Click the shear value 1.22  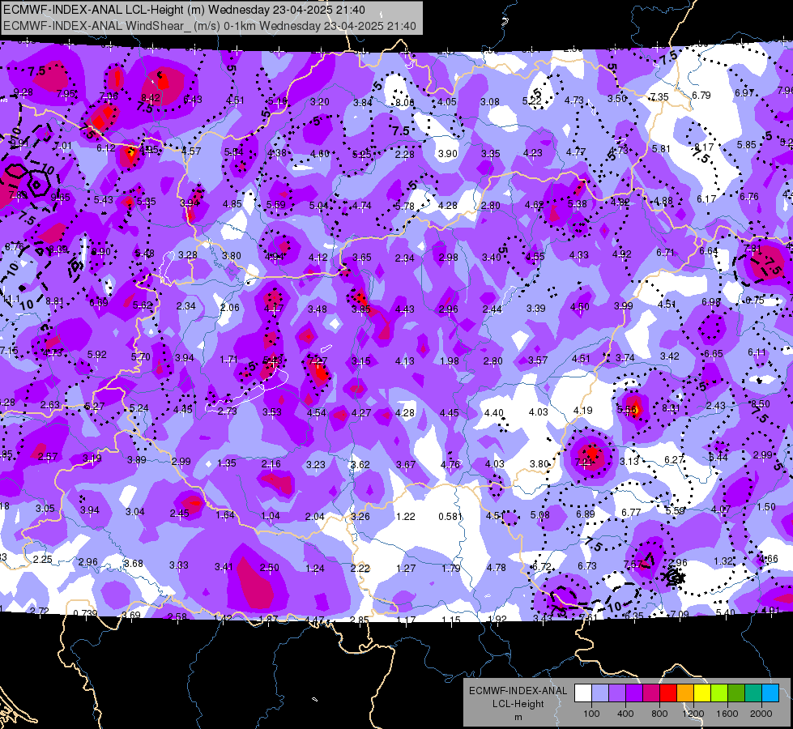[406, 517]
